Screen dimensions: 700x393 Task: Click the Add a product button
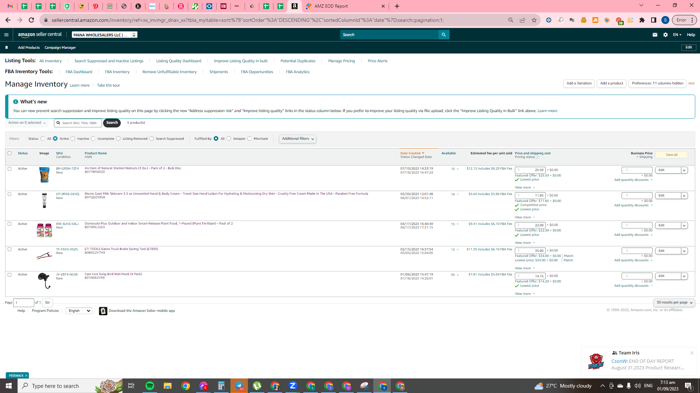(612, 84)
